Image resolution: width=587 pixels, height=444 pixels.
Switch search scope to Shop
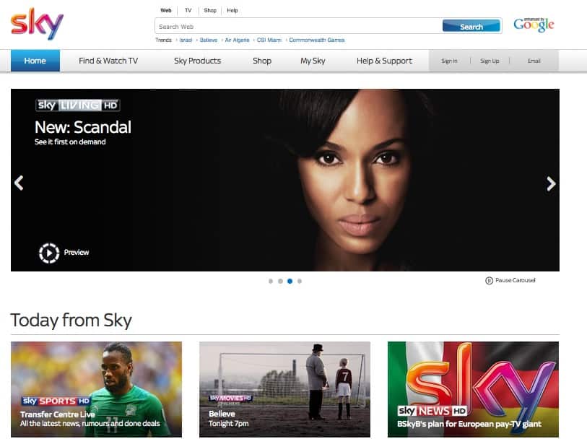(210, 11)
